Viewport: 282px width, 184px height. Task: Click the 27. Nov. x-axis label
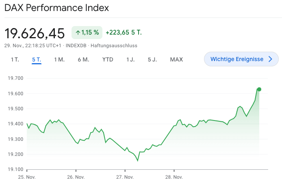click(x=125, y=177)
